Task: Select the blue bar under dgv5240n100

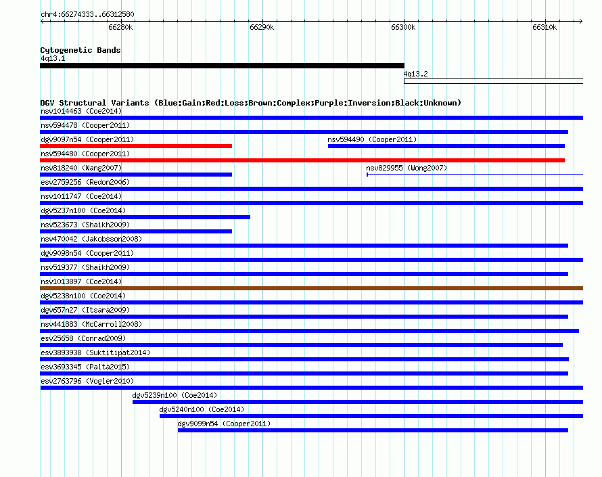Action: click(x=371, y=416)
